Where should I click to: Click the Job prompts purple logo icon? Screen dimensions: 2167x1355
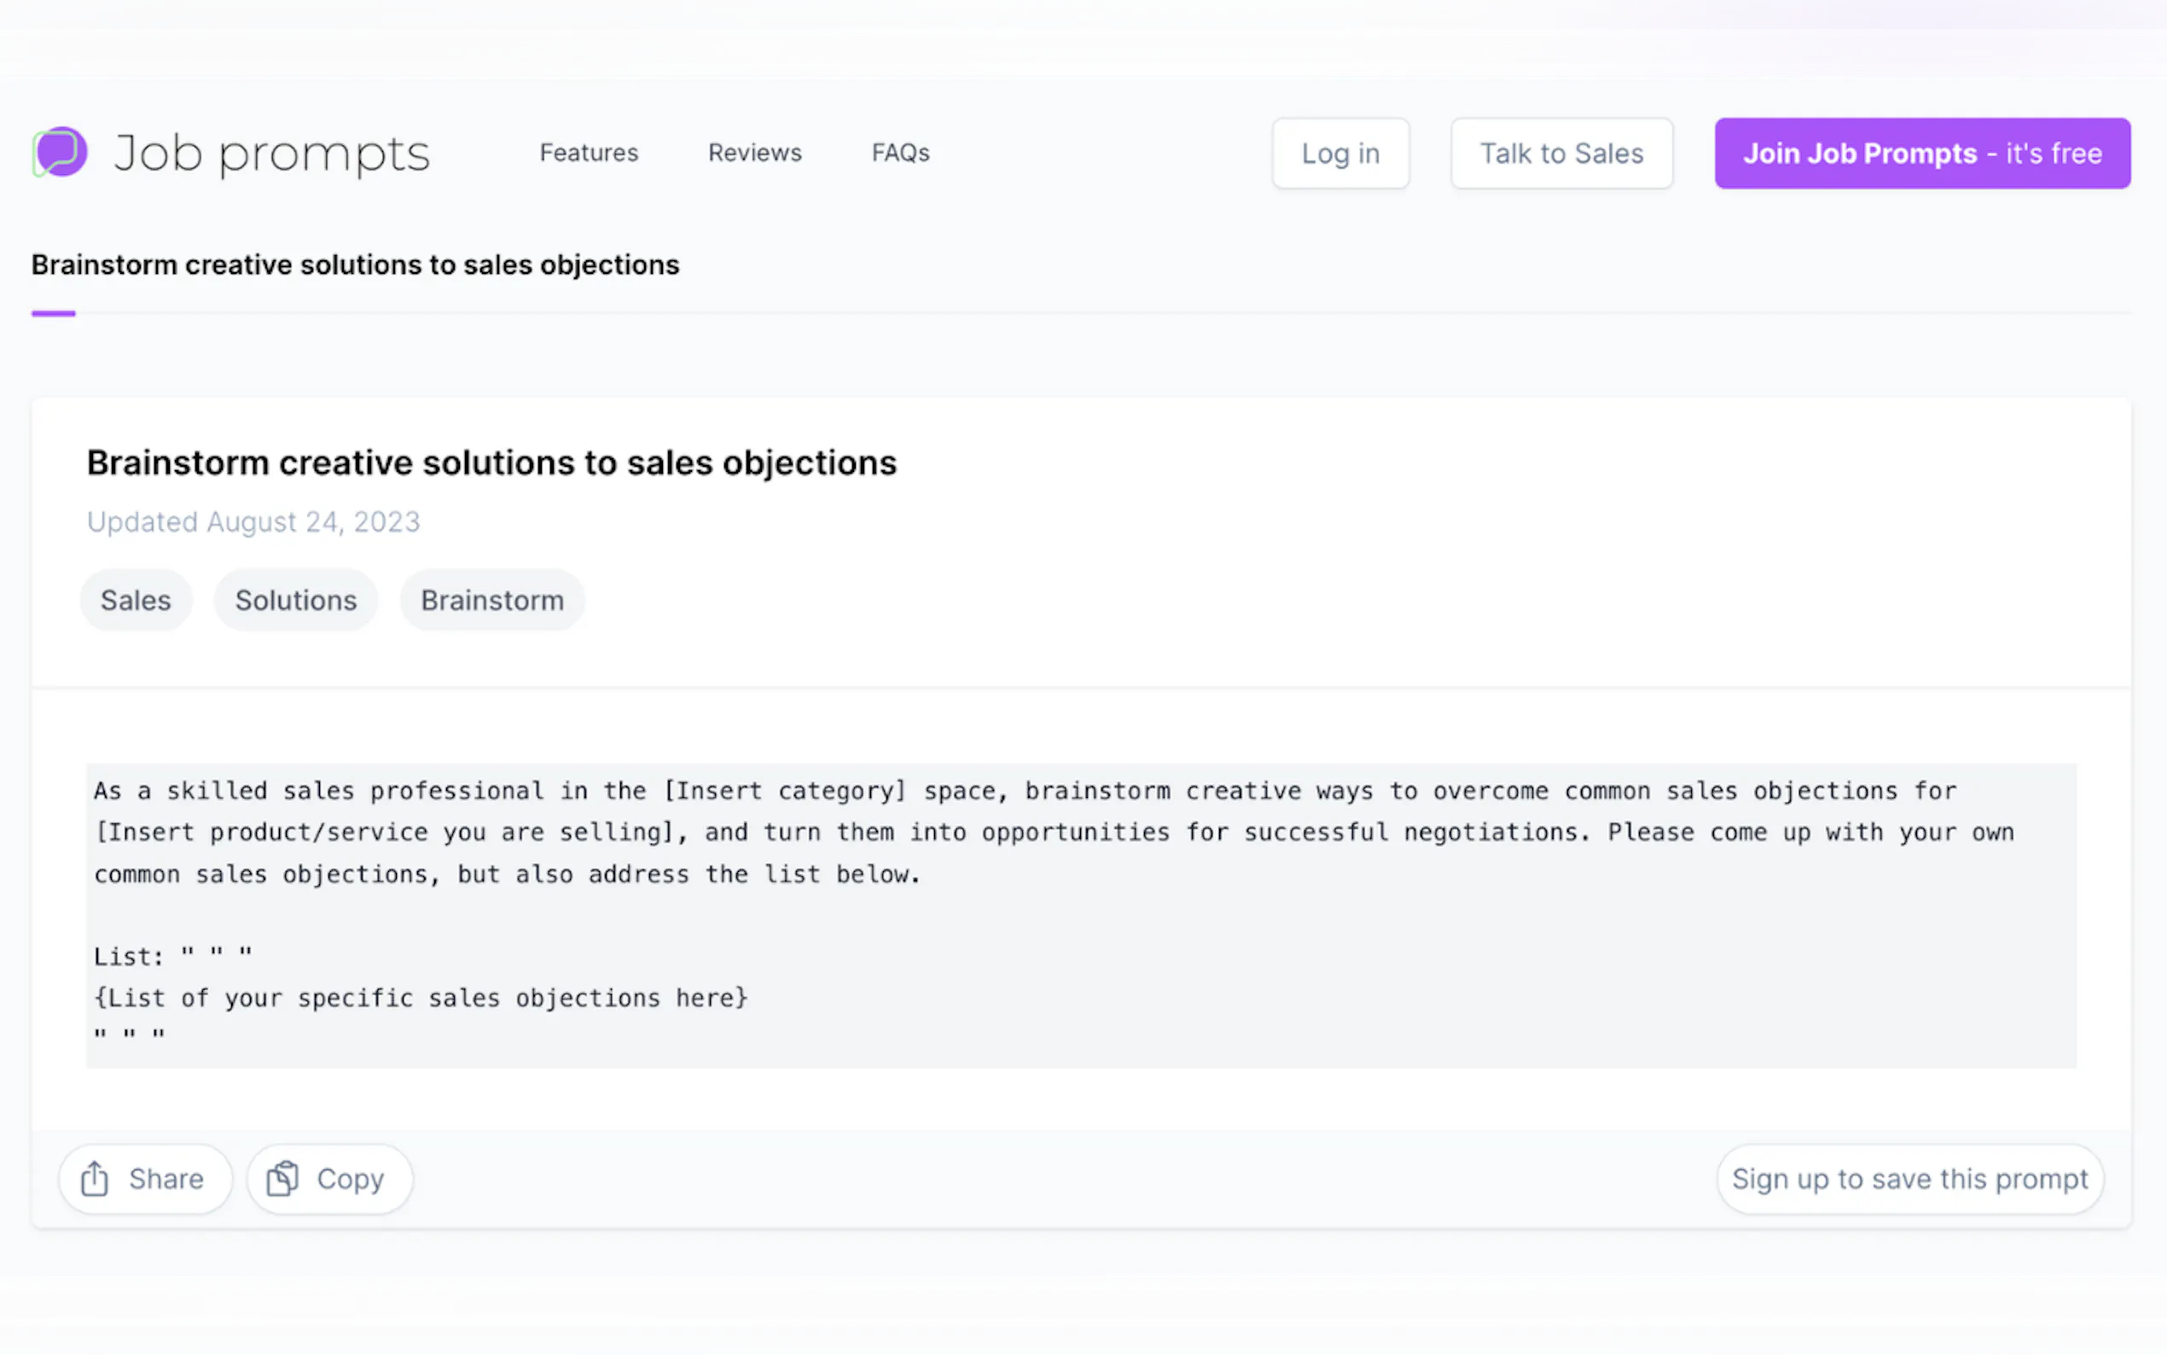(59, 153)
